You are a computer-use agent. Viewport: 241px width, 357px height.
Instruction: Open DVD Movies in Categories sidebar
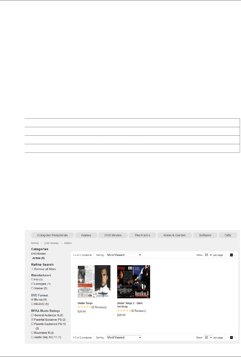(x=38, y=254)
